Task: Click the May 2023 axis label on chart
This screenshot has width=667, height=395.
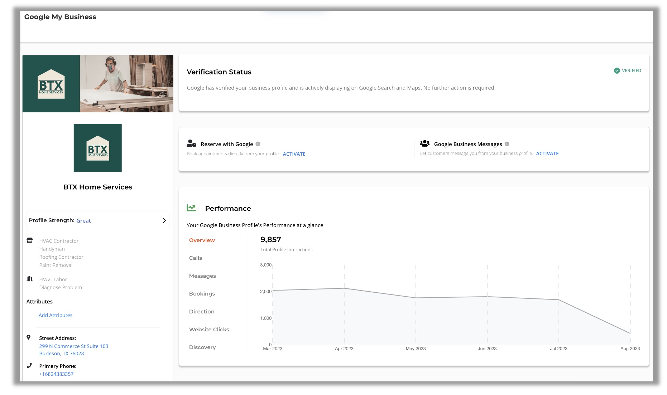Action: click(416, 348)
